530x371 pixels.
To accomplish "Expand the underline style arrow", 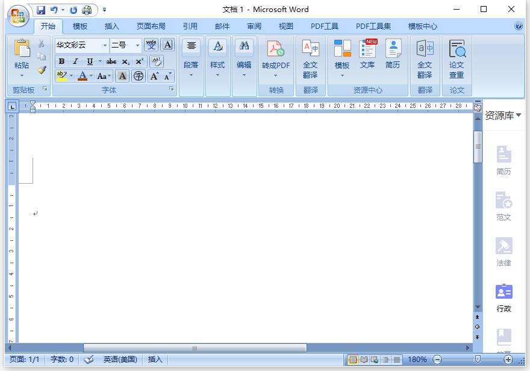I will [x=100, y=61].
